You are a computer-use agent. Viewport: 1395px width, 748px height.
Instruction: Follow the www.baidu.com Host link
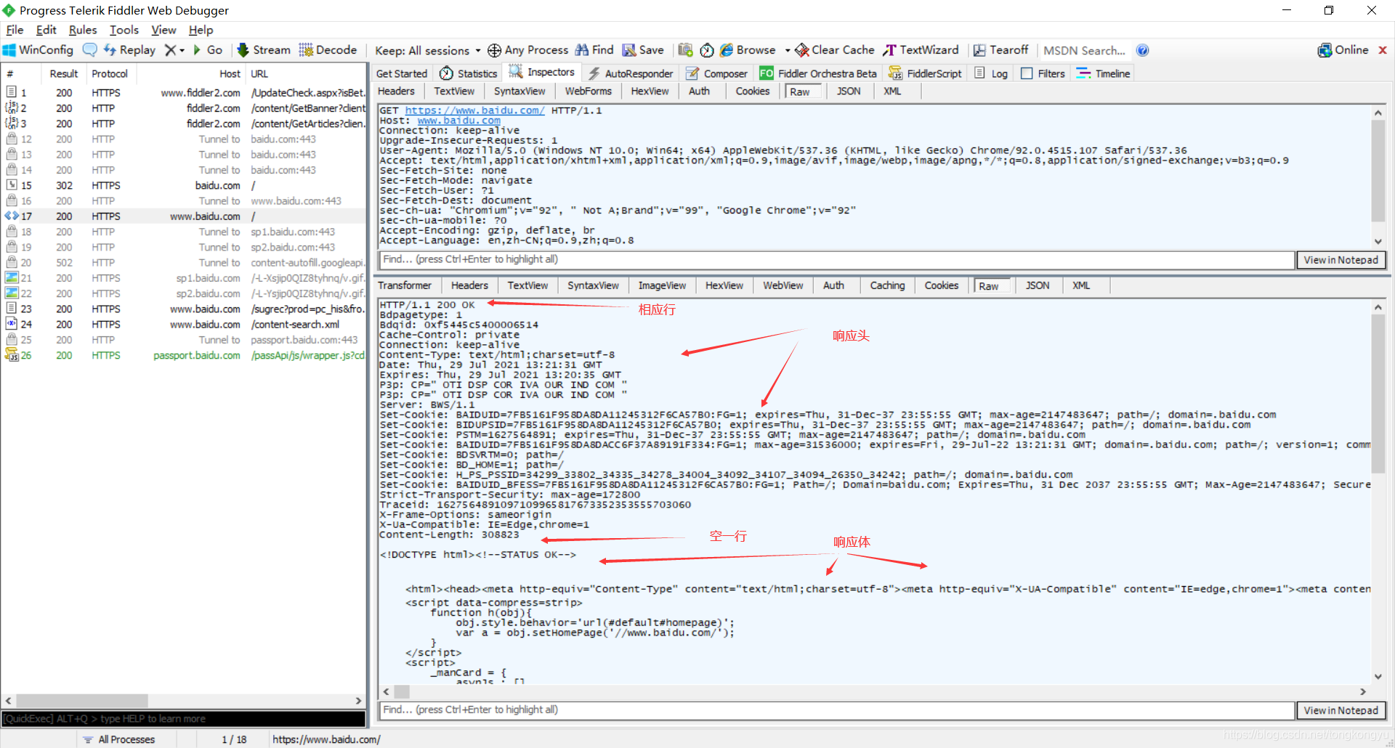tap(458, 121)
